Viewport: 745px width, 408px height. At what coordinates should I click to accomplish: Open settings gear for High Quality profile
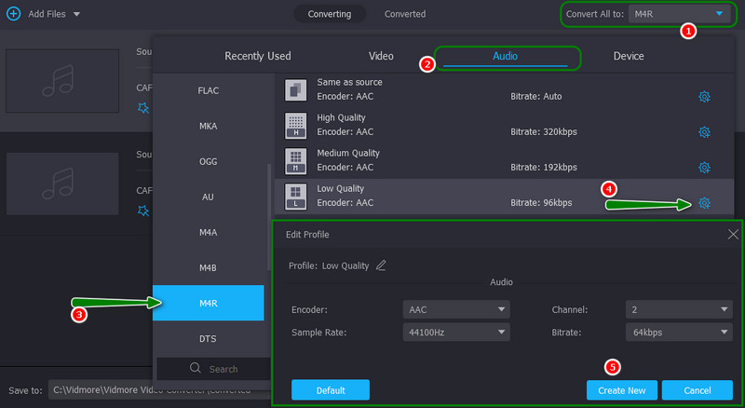704,131
